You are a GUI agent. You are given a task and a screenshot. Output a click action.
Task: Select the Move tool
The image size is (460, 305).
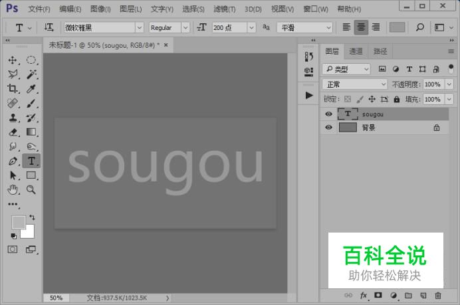pos(13,60)
